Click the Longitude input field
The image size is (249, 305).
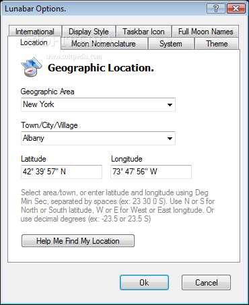coord(151,172)
